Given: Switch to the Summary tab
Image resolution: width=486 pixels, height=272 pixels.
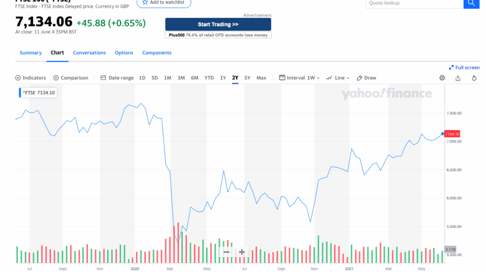Looking at the screenshot, I should pyautogui.click(x=31, y=52).
